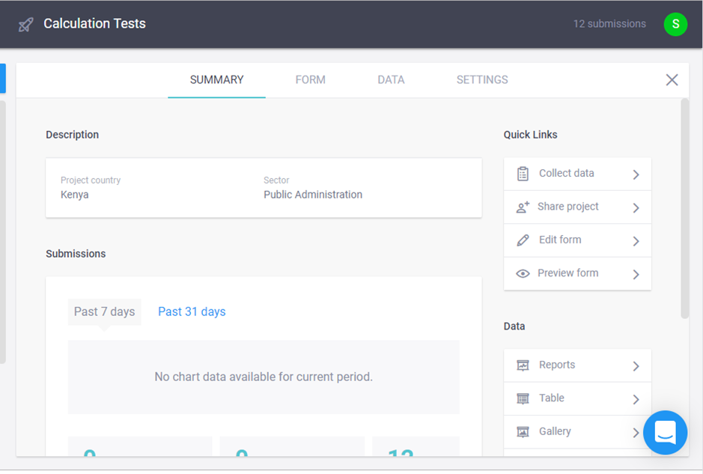703x474 pixels.
Task: Click the Table icon in Data
Action: point(523,399)
